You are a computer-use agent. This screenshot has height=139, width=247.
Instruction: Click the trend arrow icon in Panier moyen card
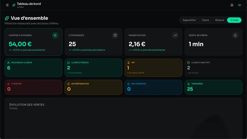point(175,35)
